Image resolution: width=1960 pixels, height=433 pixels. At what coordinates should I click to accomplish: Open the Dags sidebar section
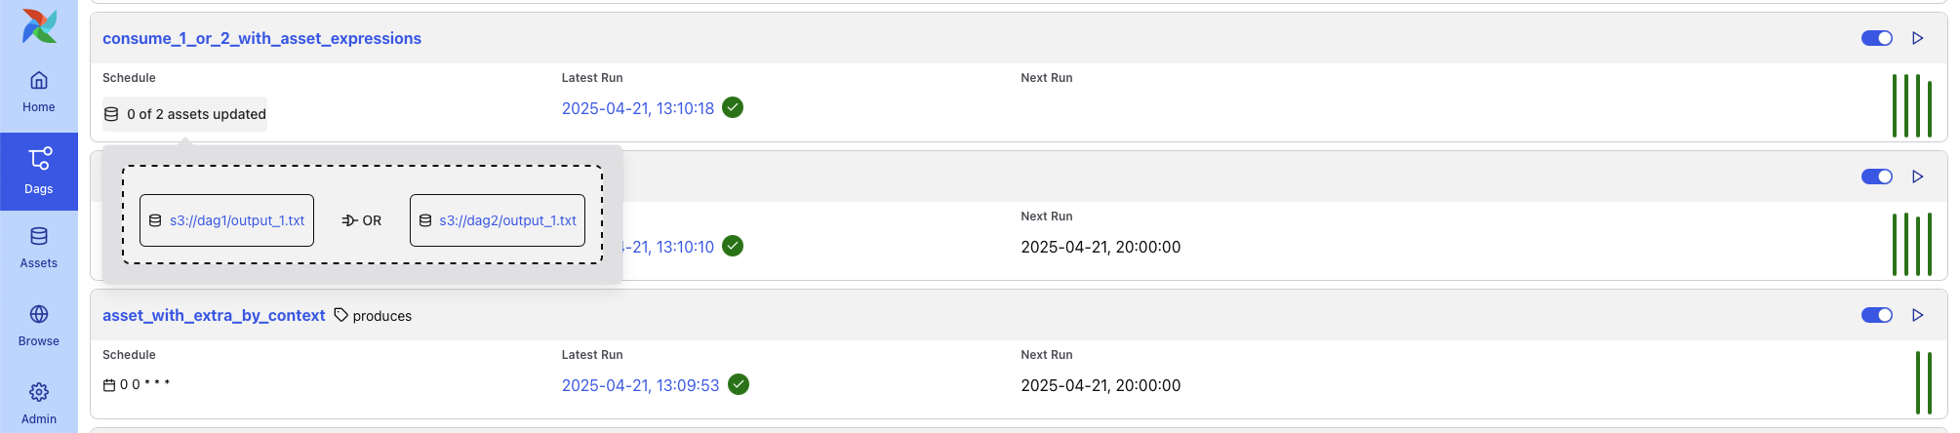tap(39, 171)
